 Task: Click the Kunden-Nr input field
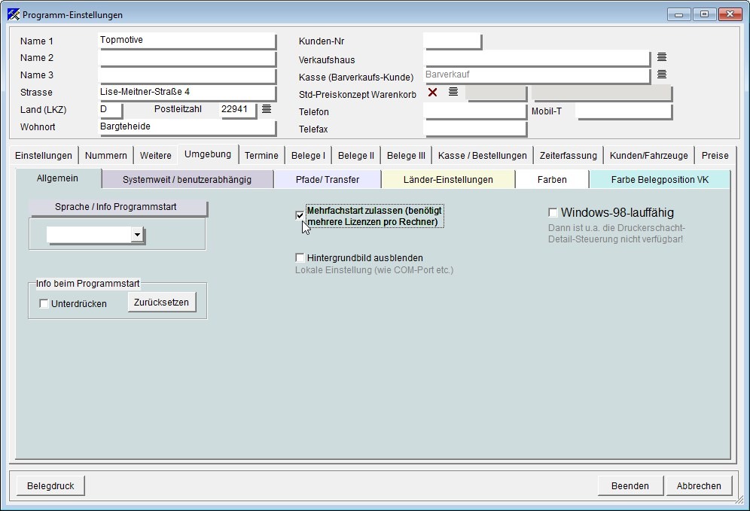453,41
